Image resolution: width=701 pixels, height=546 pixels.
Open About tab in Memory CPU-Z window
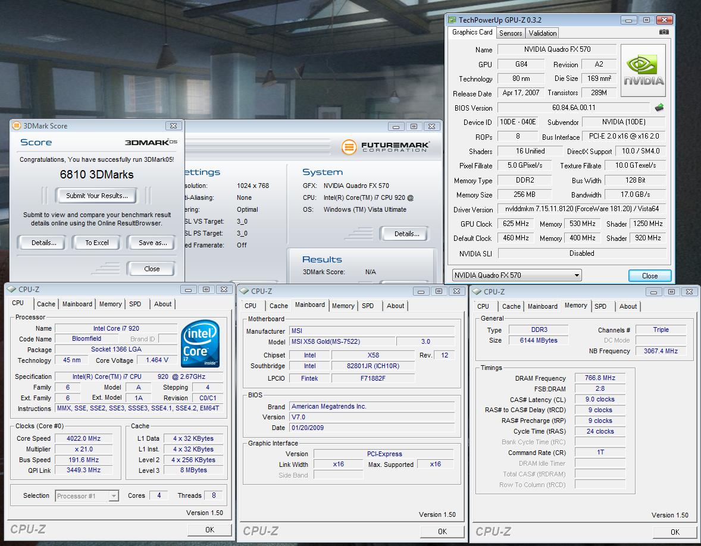[628, 306]
